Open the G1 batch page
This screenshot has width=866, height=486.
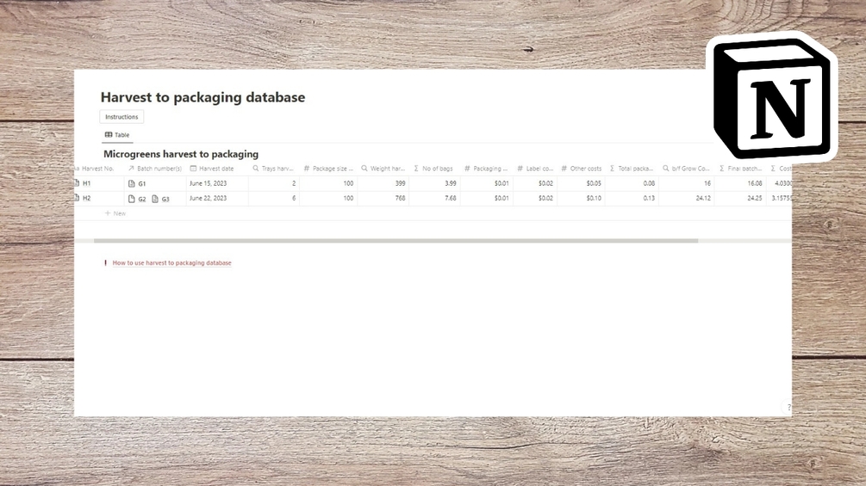point(138,184)
